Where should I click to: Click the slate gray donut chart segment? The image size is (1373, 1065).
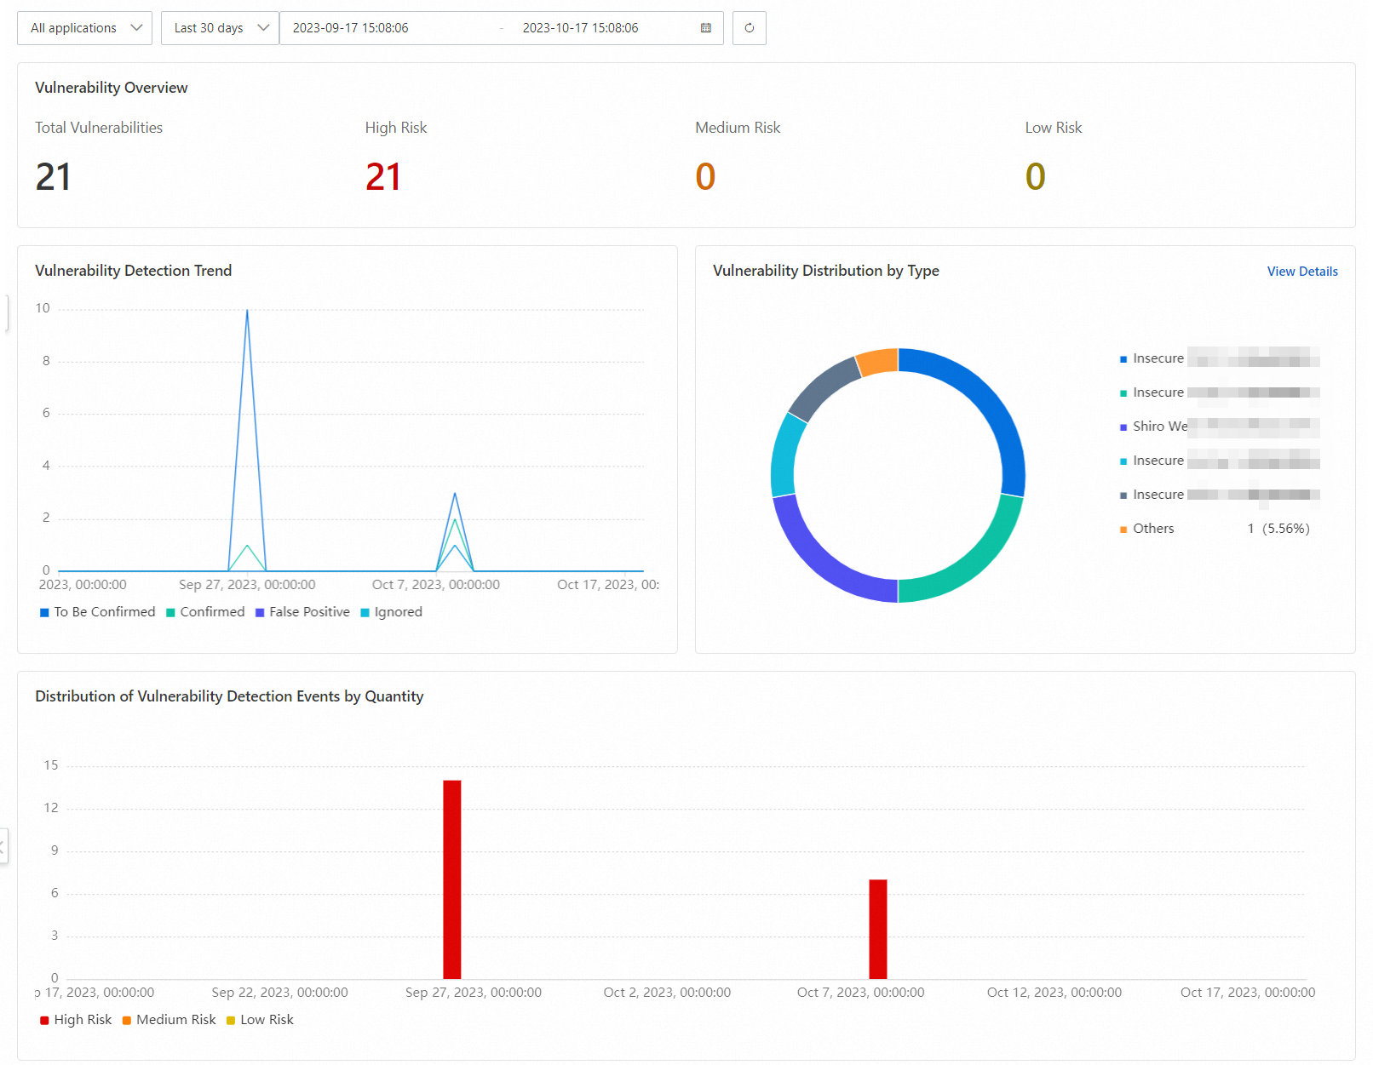822,387
